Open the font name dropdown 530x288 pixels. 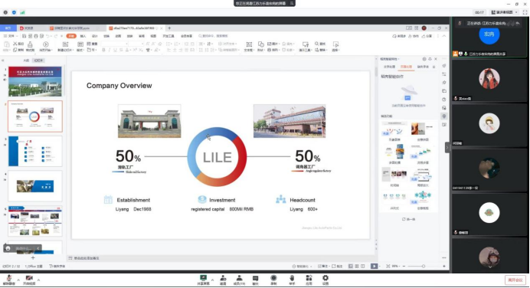coord(114,44)
